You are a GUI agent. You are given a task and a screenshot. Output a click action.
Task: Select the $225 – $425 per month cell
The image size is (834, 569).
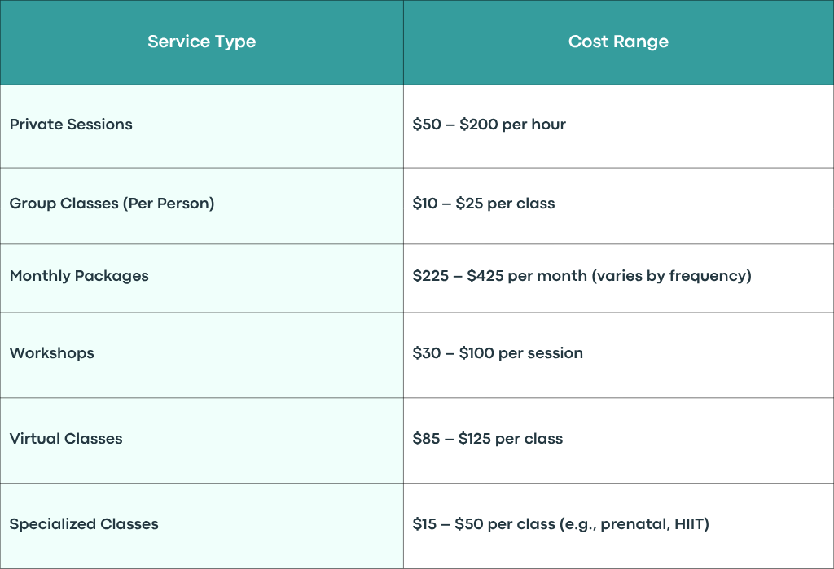coord(619,278)
